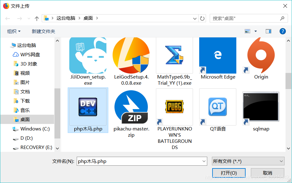Viewport: 292px width, 183px height.
Task: Open the 所有文件 (*.*) file type dropdown
Action: (x=248, y=161)
